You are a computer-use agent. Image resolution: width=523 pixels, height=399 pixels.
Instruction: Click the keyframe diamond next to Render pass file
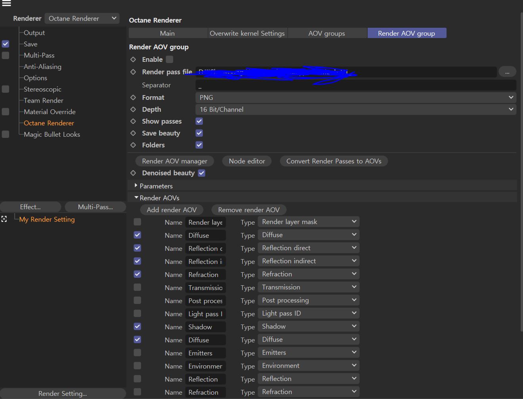click(133, 72)
